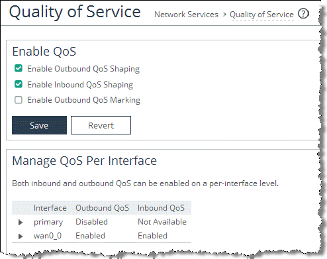327x259 pixels.
Task: Click the Outbound QoS column header
Action: click(102, 208)
